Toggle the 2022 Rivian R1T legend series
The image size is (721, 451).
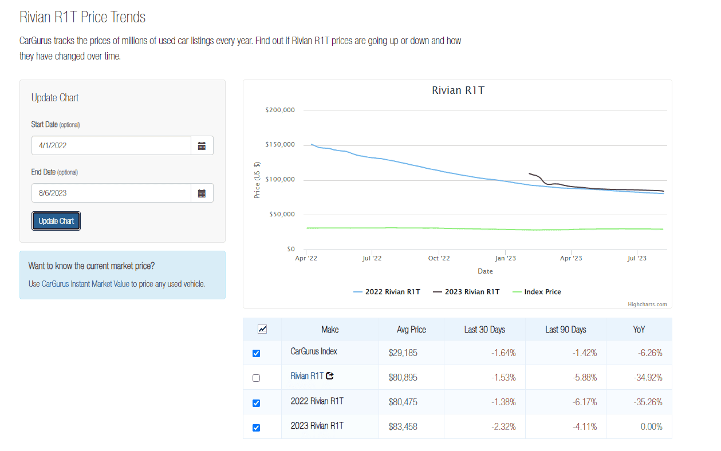(387, 292)
